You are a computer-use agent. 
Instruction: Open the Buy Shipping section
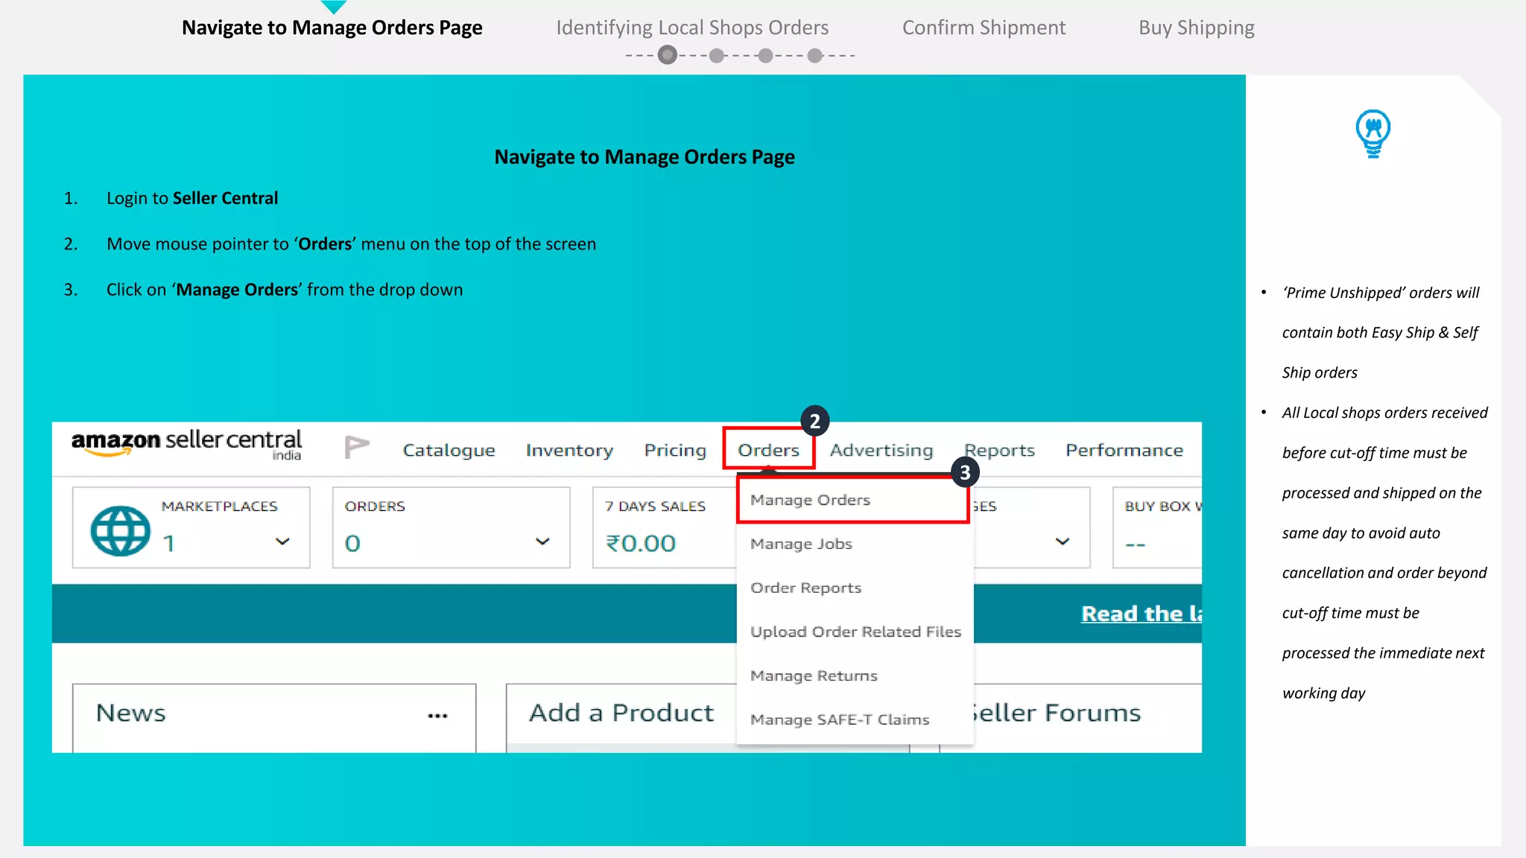tap(1196, 28)
